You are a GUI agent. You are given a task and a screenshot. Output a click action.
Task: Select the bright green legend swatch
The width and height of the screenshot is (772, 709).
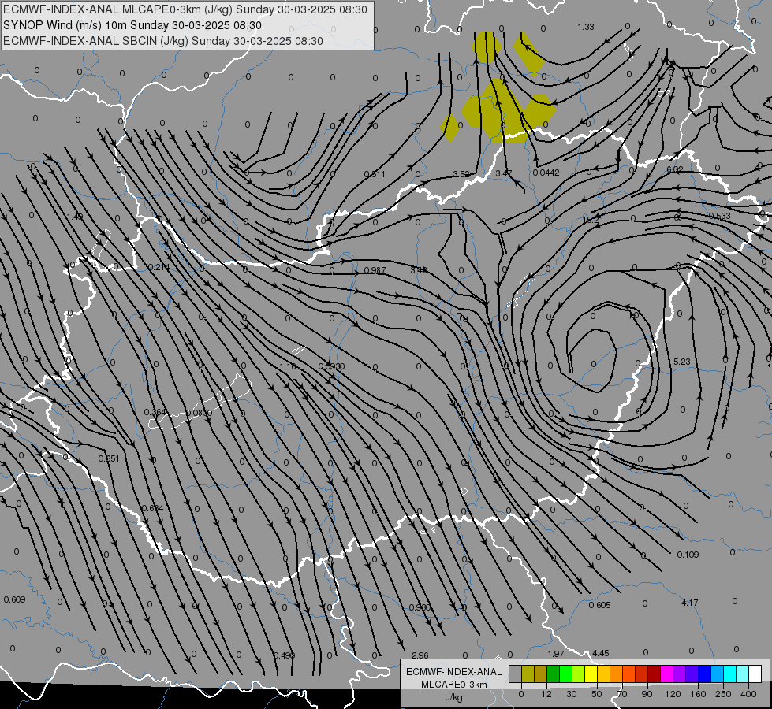(565, 674)
